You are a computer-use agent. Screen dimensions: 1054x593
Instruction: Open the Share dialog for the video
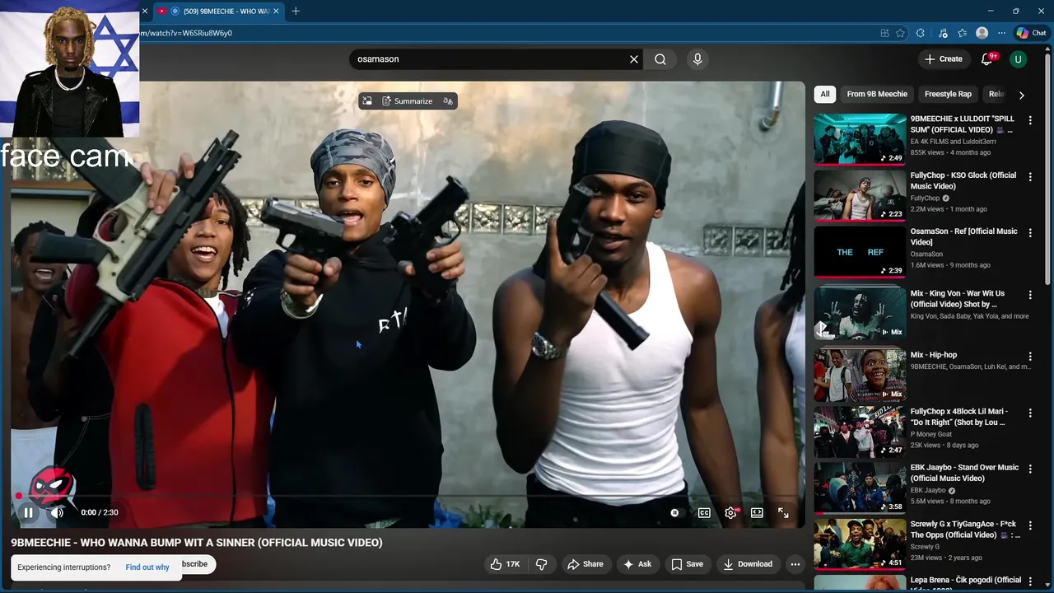click(585, 564)
